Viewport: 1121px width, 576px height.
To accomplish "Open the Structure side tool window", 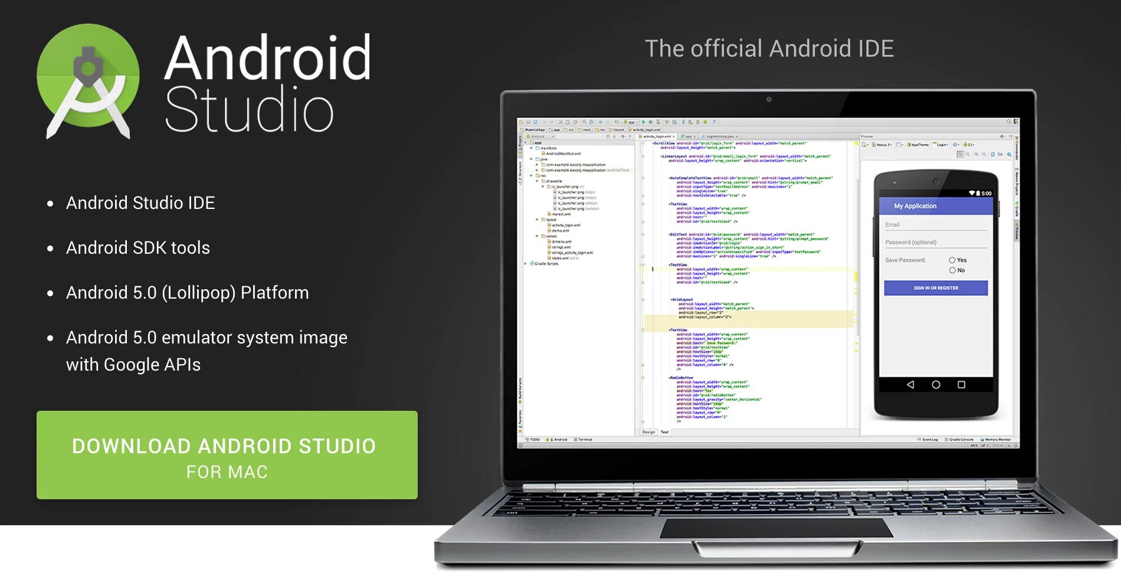I will point(520,172).
